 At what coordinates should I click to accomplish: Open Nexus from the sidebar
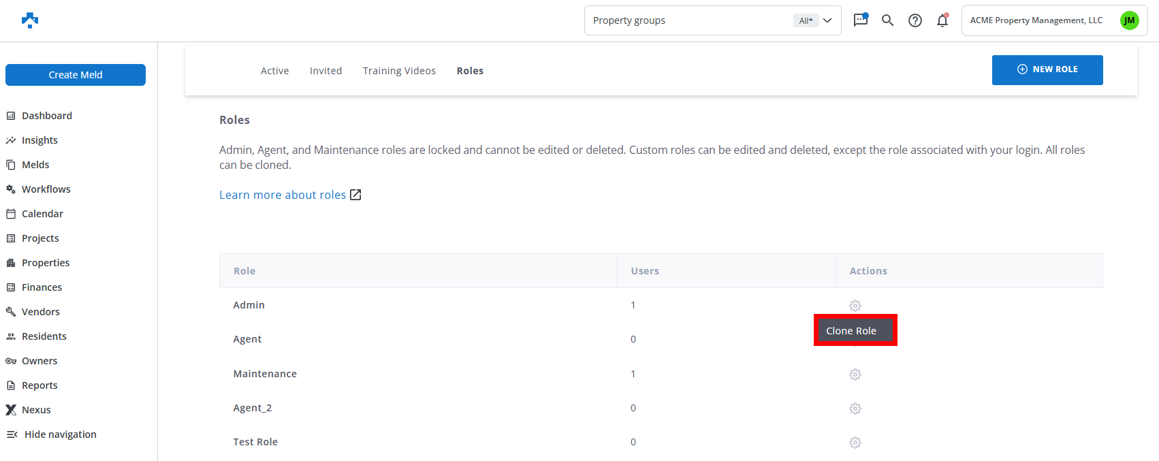pos(36,410)
